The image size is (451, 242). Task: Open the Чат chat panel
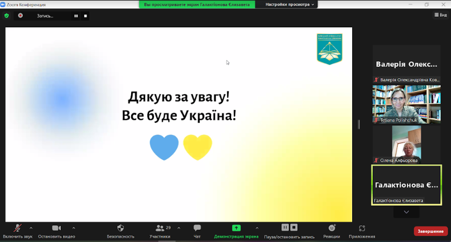197,228
